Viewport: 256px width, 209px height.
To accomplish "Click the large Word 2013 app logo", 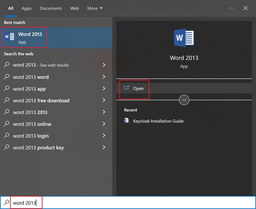I will [x=184, y=38].
